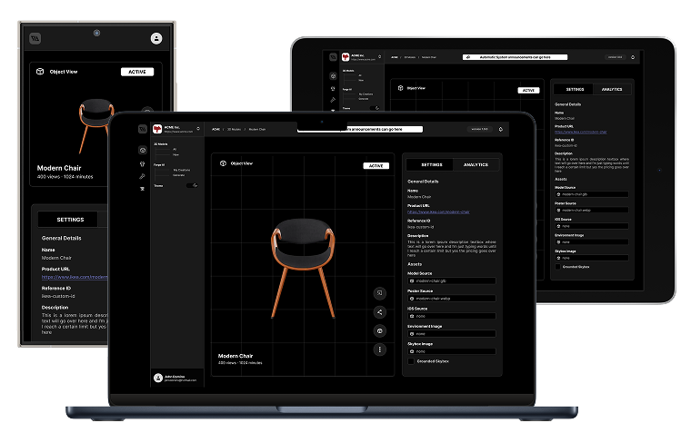Click the share round button on the laptop viewer

[379, 312]
